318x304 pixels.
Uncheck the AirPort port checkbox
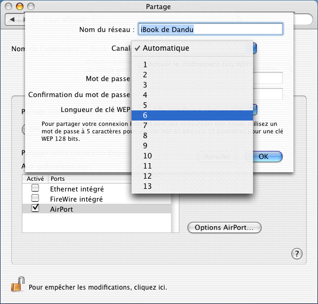pyautogui.click(x=35, y=208)
